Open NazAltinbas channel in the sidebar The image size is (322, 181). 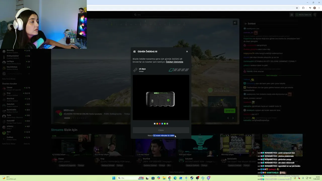(16, 68)
